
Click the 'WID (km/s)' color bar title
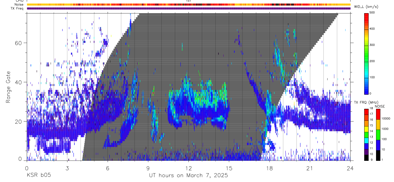(x=366, y=7)
